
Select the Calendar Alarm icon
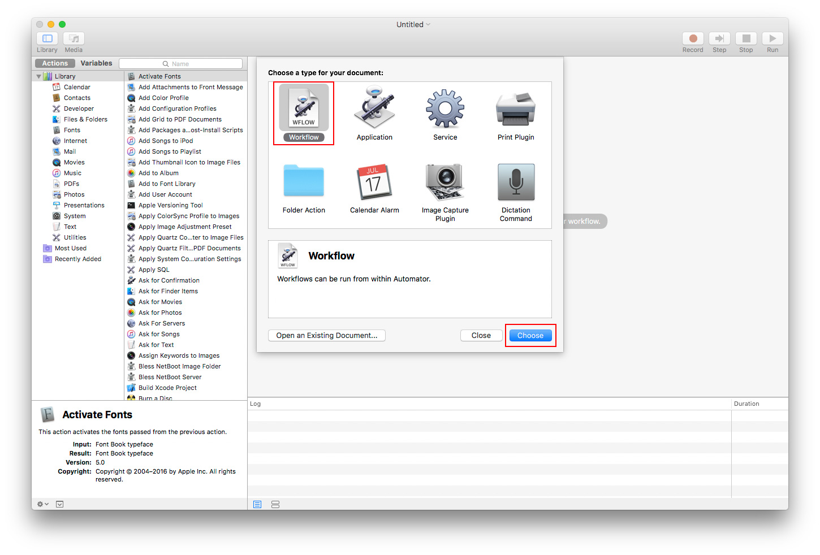(373, 181)
